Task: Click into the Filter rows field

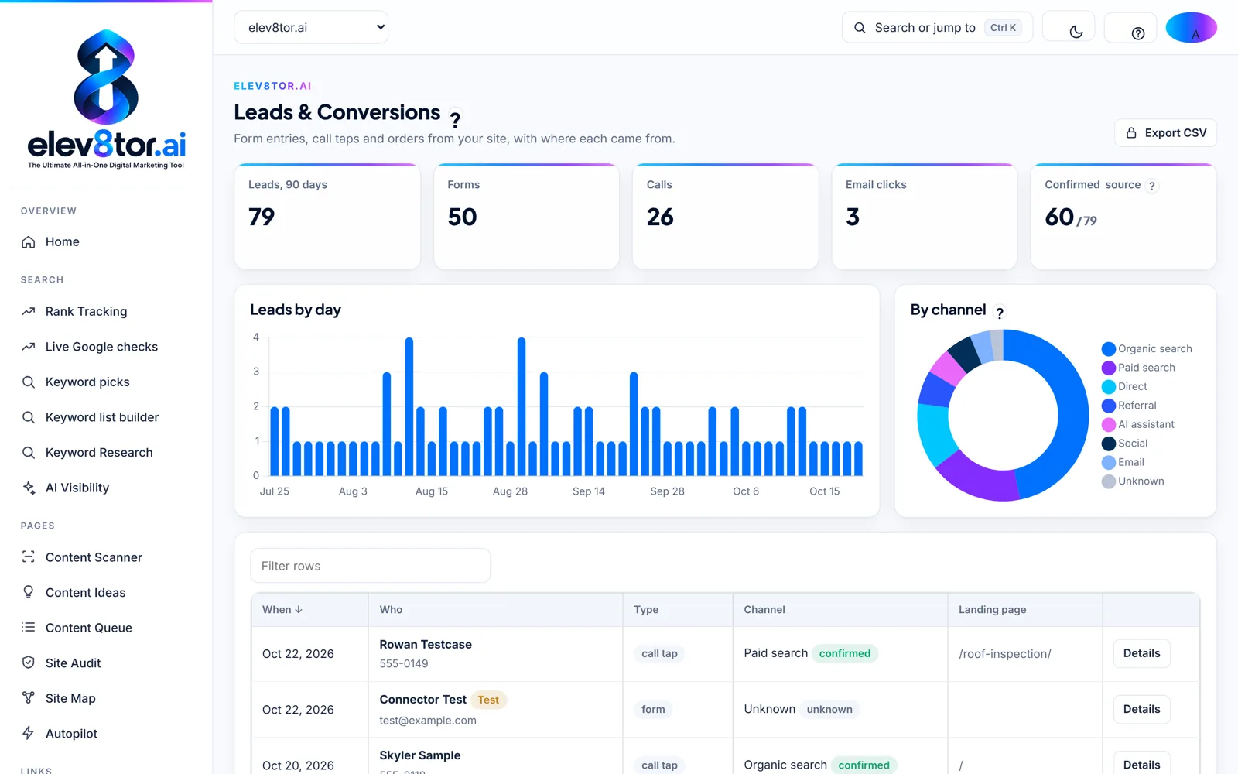Action: [x=371, y=566]
